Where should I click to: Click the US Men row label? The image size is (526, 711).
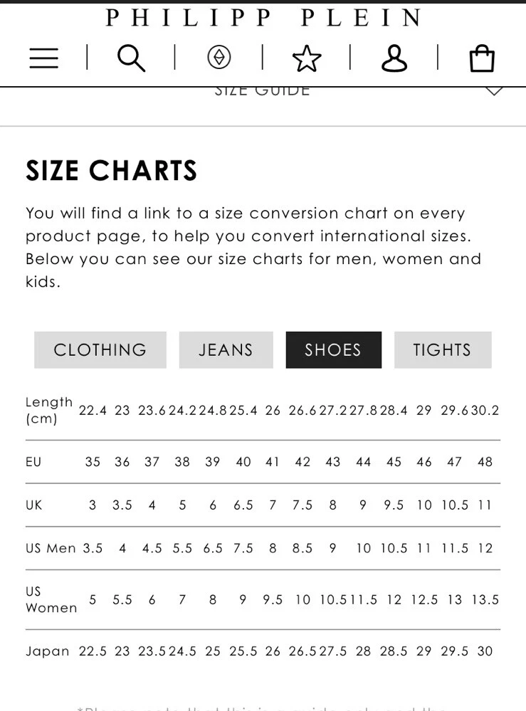pos(51,549)
